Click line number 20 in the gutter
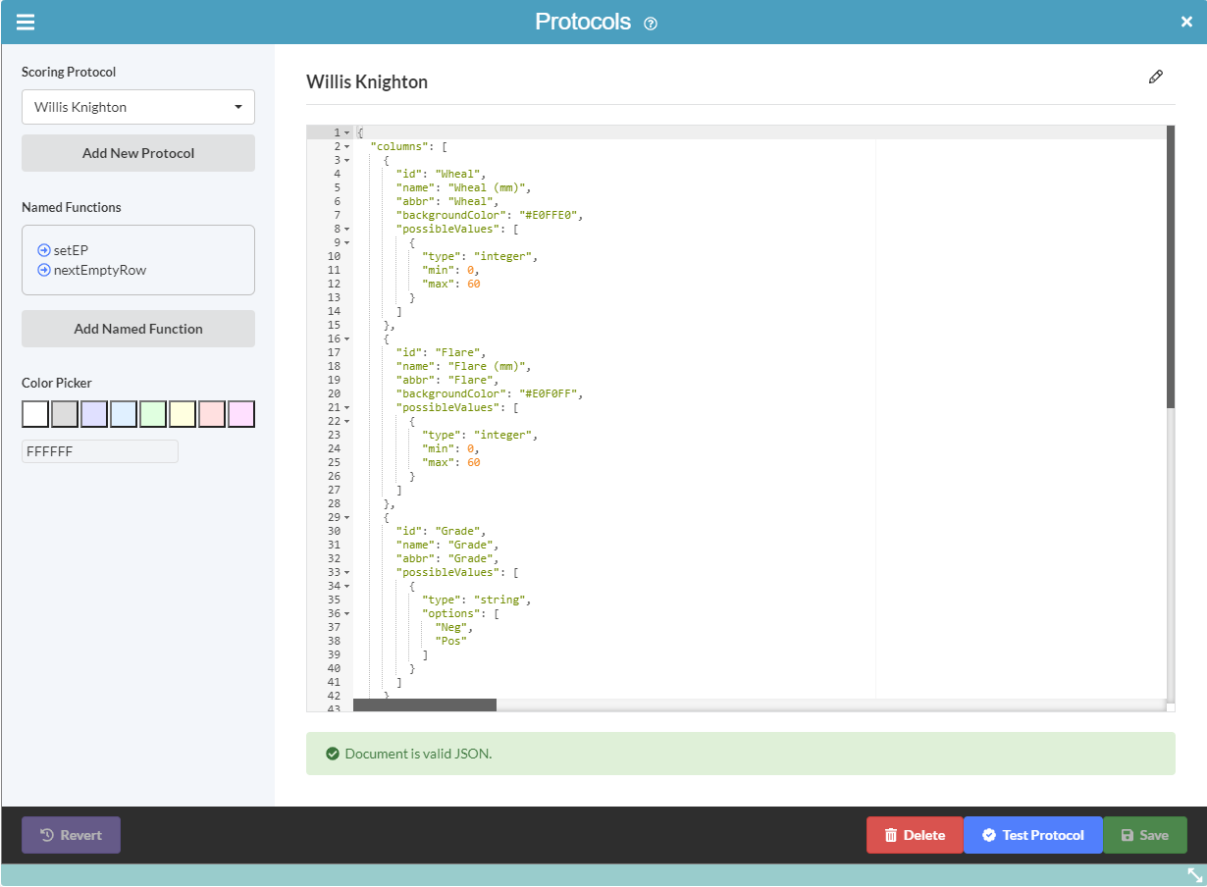Image resolution: width=1207 pixels, height=887 pixels. point(334,393)
